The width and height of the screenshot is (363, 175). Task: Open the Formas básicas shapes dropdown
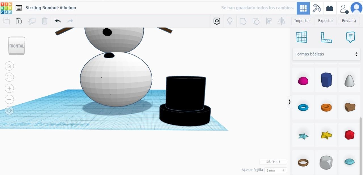click(326, 54)
